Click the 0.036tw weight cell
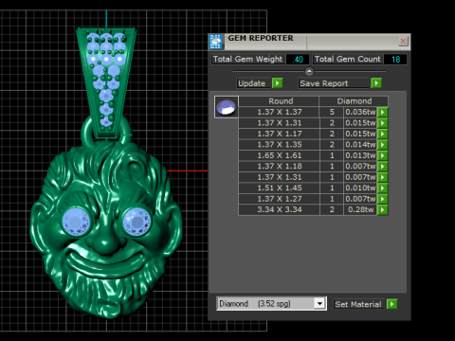455x341 pixels. coord(360,112)
